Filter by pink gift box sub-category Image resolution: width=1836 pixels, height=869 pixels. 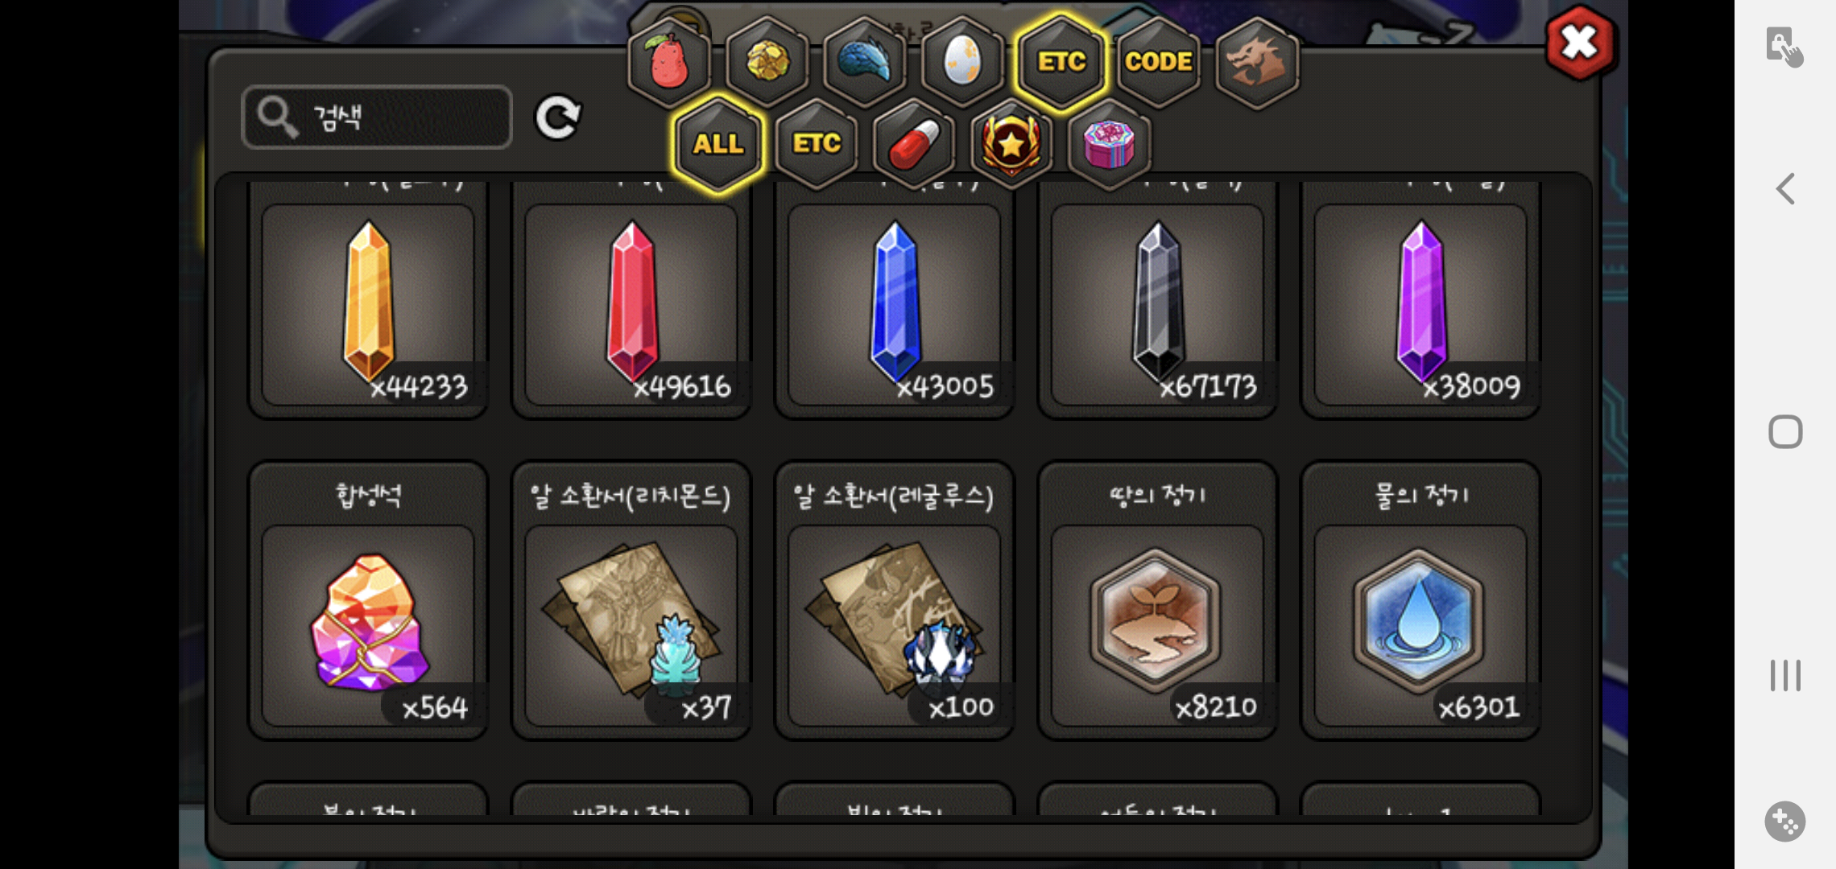pos(1109,145)
